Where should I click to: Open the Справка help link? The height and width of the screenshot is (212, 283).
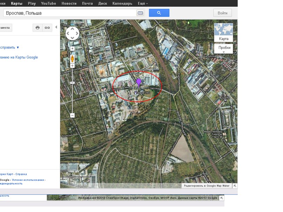[21, 174]
